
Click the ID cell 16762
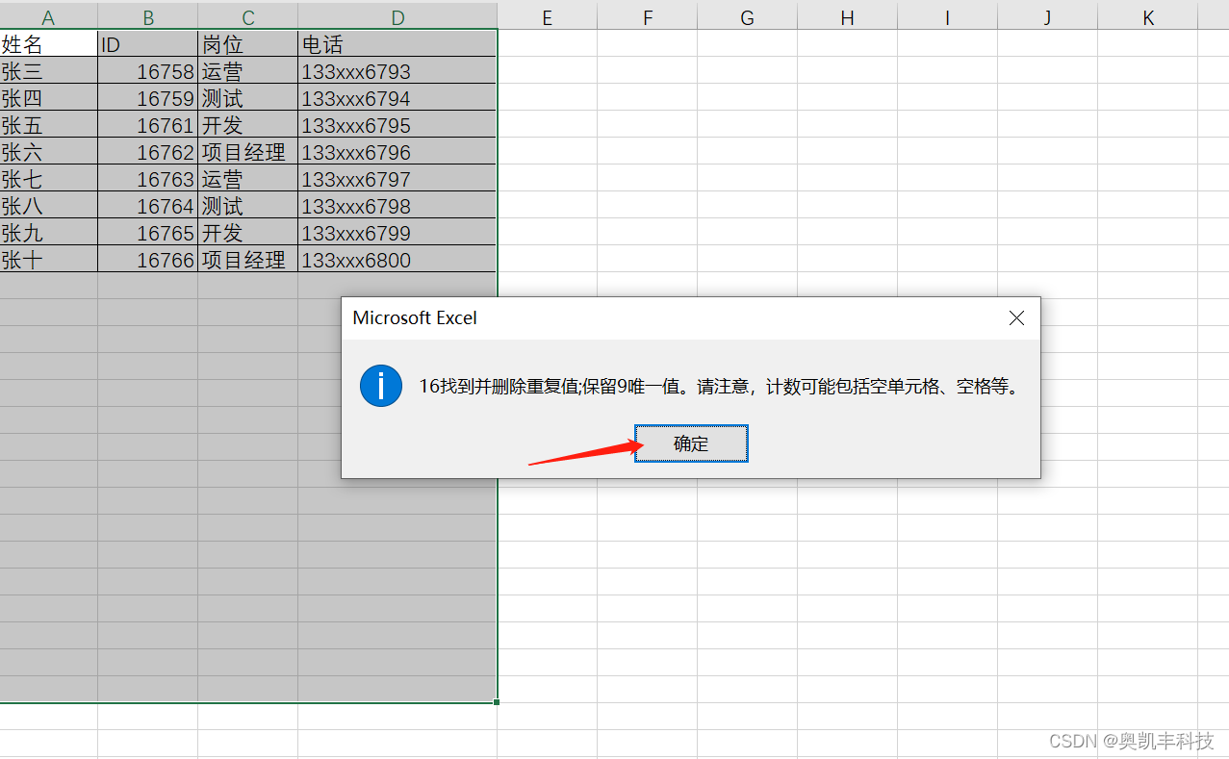pyautogui.click(x=148, y=152)
